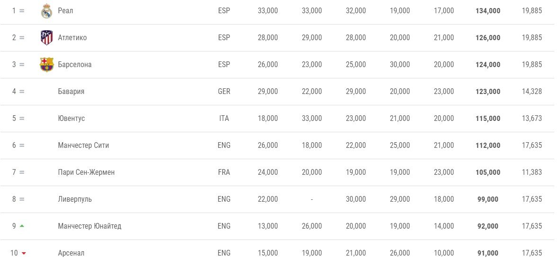Open the Манчестер Юнайтед team link
The image size is (557, 265).
(x=90, y=226)
